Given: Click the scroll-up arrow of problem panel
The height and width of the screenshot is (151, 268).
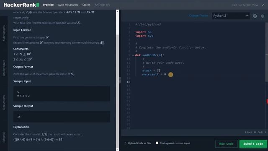Looking at the screenshot, I should [x=117, y=11].
